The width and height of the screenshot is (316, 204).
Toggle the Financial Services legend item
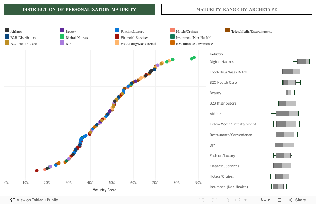[x=134, y=38]
